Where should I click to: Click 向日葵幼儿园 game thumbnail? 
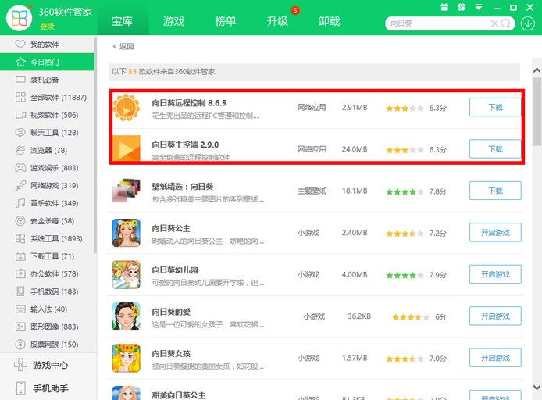pos(127,274)
